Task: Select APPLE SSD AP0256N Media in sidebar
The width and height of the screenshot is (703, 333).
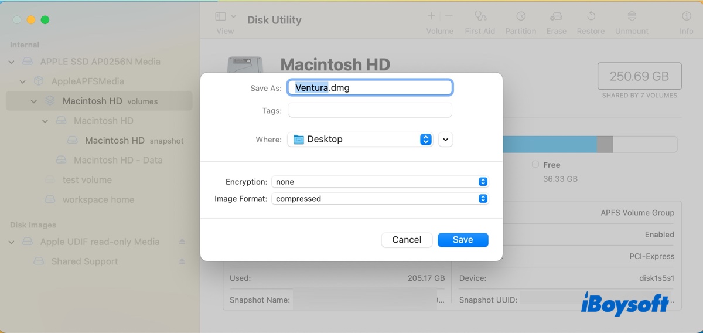Action: coord(99,62)
